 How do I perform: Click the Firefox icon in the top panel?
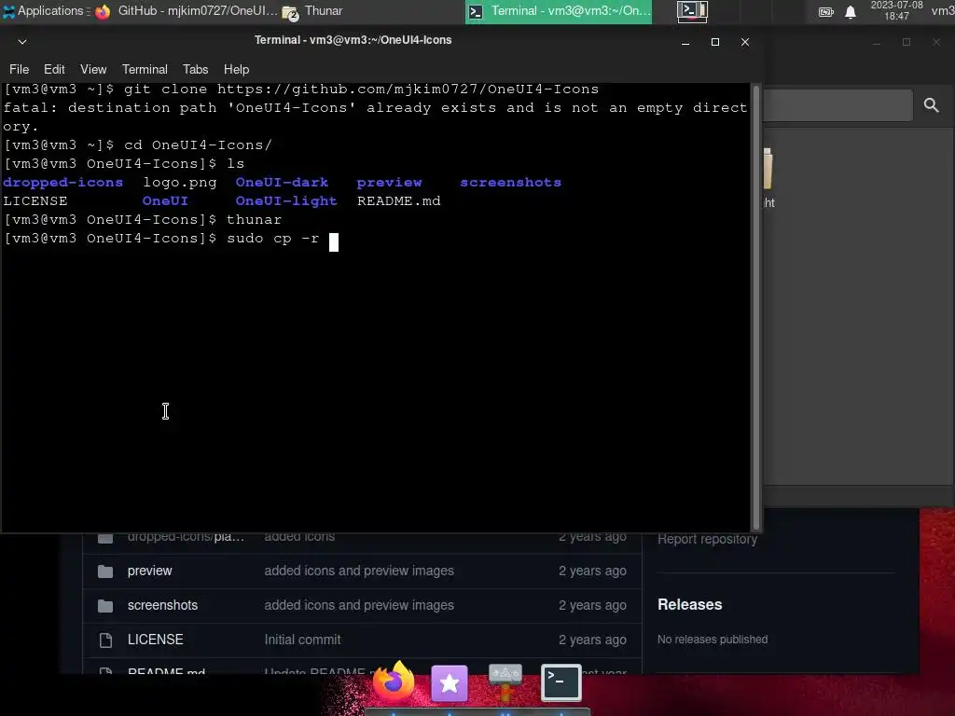103,11
